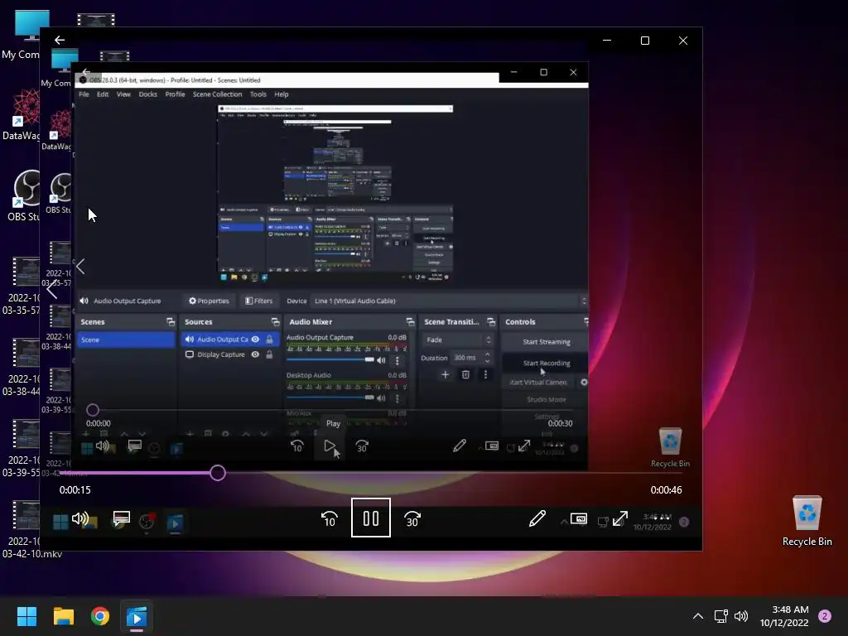Undock the Scene Transitions panel

coord(491,322)
